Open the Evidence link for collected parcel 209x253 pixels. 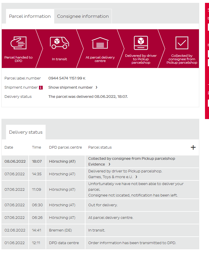tap(99, 164)
